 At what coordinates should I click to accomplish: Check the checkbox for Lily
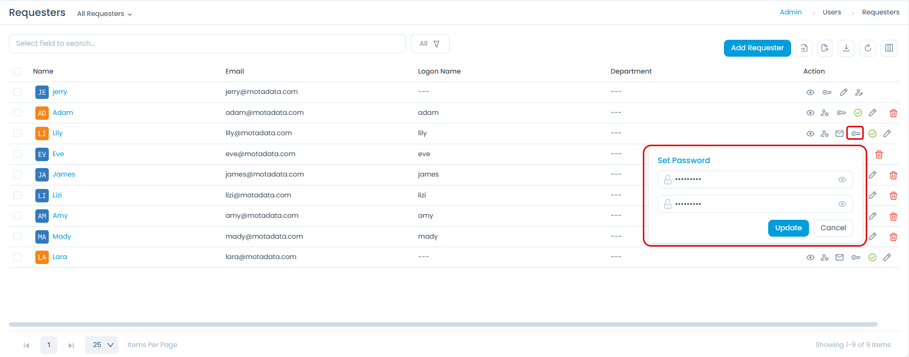17,133
